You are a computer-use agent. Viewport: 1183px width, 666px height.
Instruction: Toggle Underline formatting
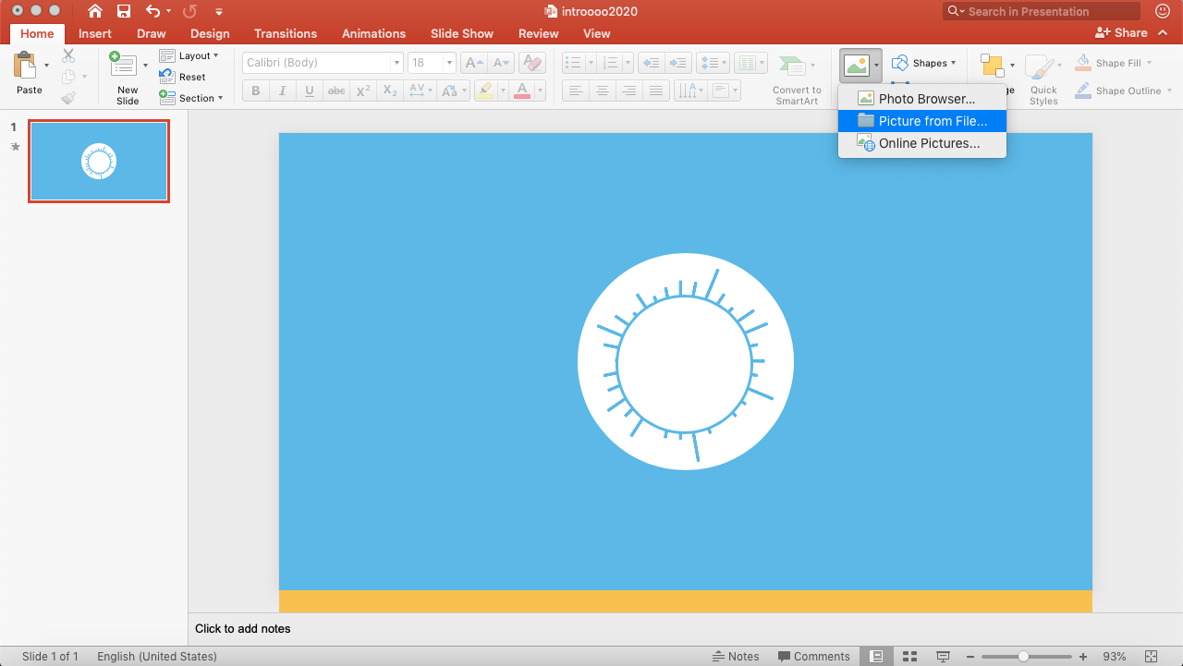309,91
